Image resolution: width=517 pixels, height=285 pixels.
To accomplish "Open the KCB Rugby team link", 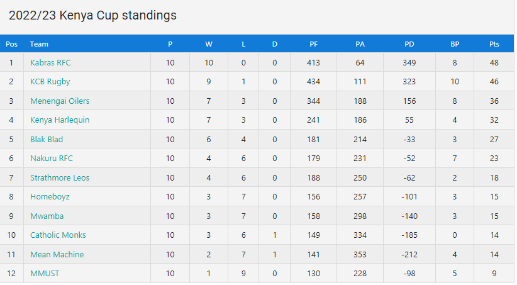I will [x=50, y=82].
